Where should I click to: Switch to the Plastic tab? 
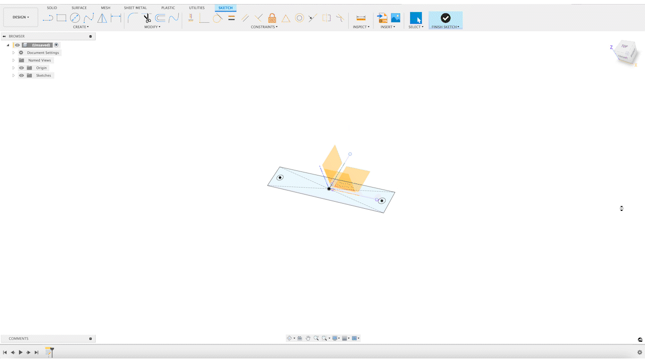tap(168, 8)
